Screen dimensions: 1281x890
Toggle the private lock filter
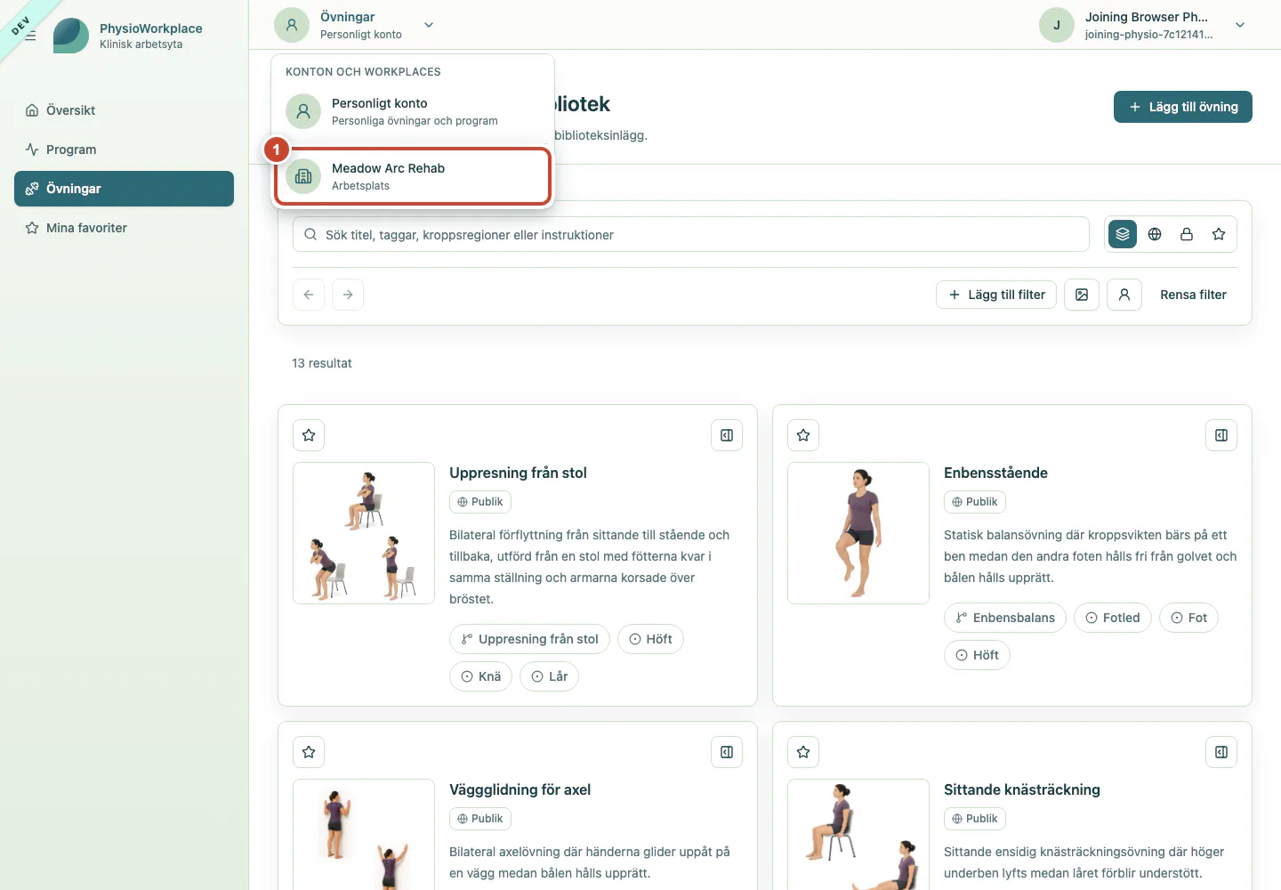click(1187, 234)
